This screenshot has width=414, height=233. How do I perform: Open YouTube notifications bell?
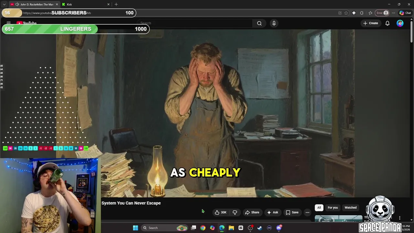pyautogui.click(x=387, y=23)
